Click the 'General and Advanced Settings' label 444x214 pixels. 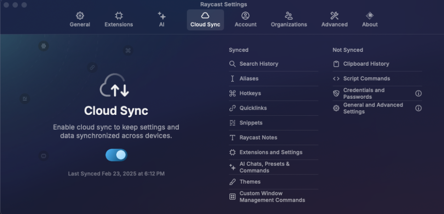coord(373,108)
